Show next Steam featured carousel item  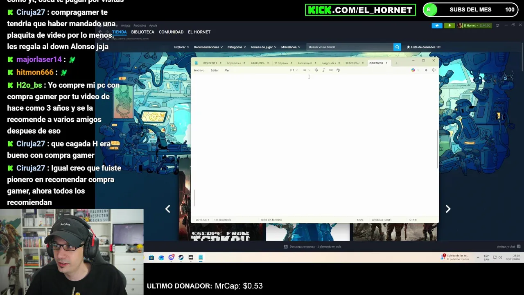[448, 209]
